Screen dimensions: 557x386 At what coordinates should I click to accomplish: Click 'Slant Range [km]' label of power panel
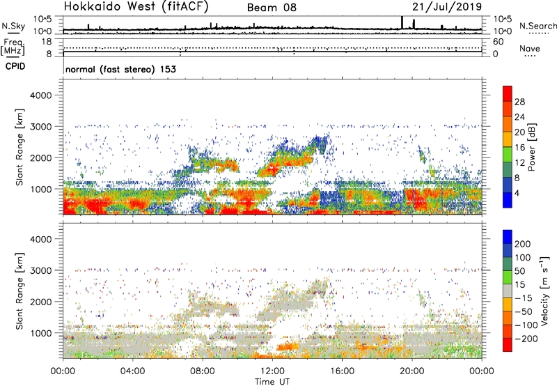(x=19, y=147)
